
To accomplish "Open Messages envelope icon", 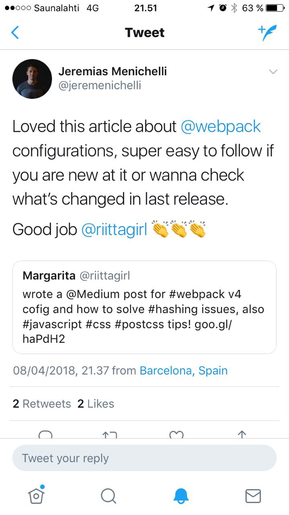I will 253,496.
